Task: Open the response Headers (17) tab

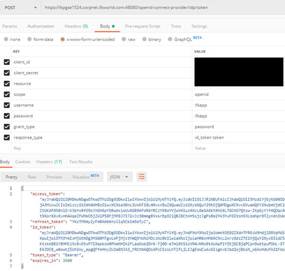Action: pos(49,162)
